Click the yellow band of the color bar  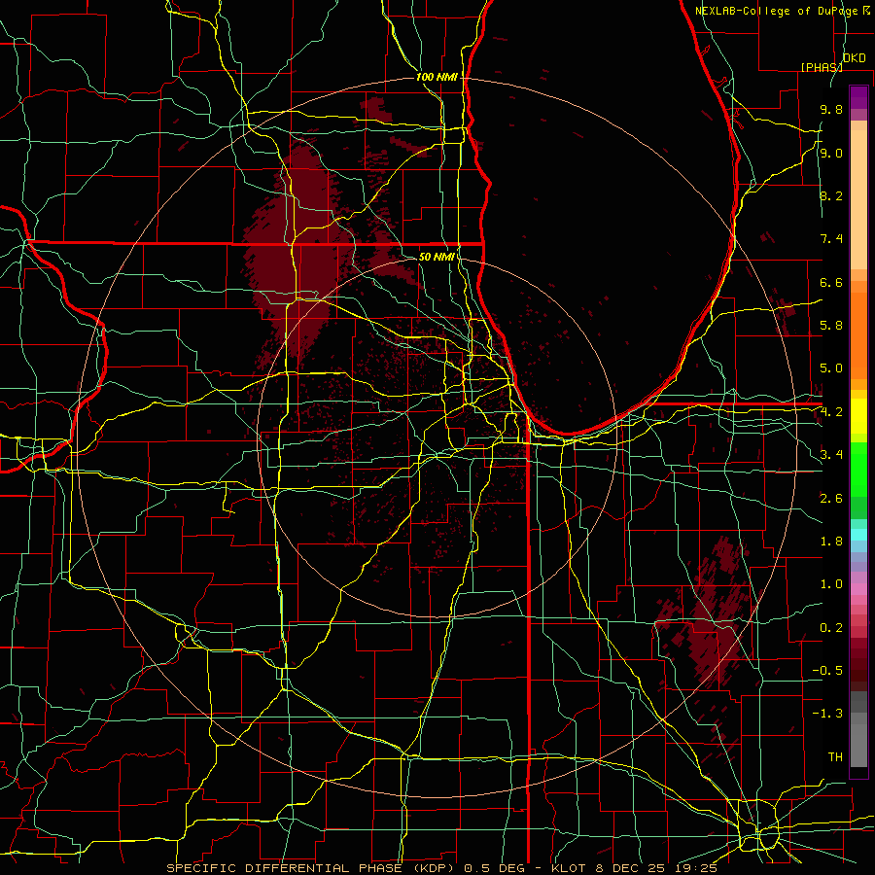858,416
